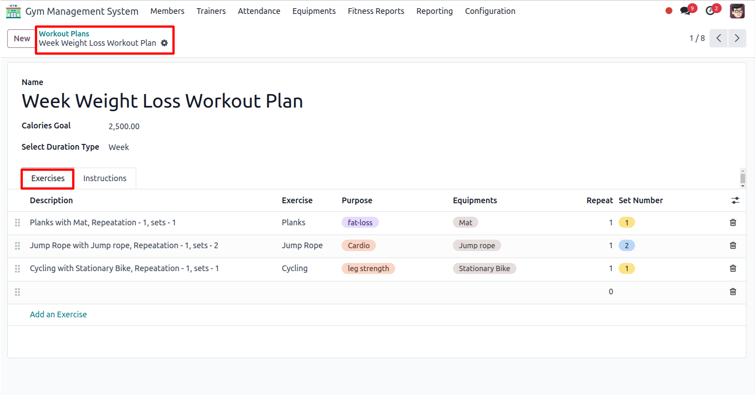This screenshot has height=395, width=755.
Task: Click the fat-loss purpose tag
Action: pyautogui.click(x=360, y=222)
